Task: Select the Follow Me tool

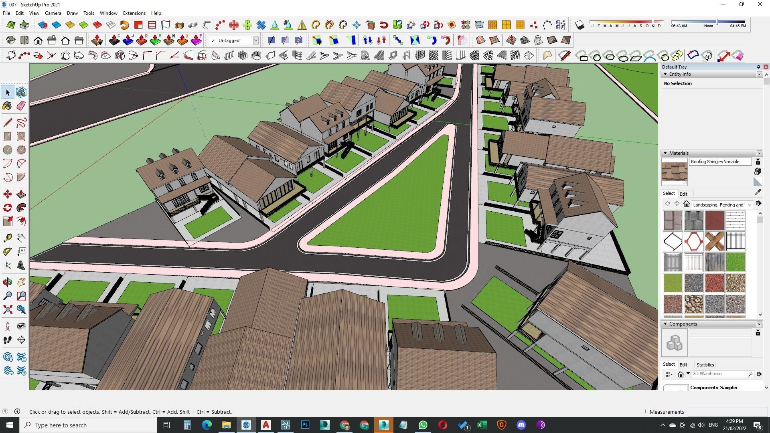Action: coord(21,208)
